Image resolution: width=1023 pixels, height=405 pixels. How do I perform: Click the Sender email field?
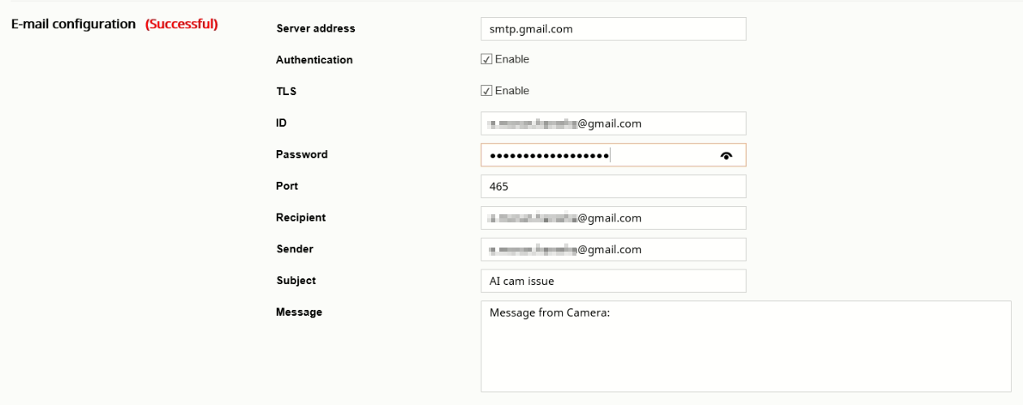click(613, 249)
